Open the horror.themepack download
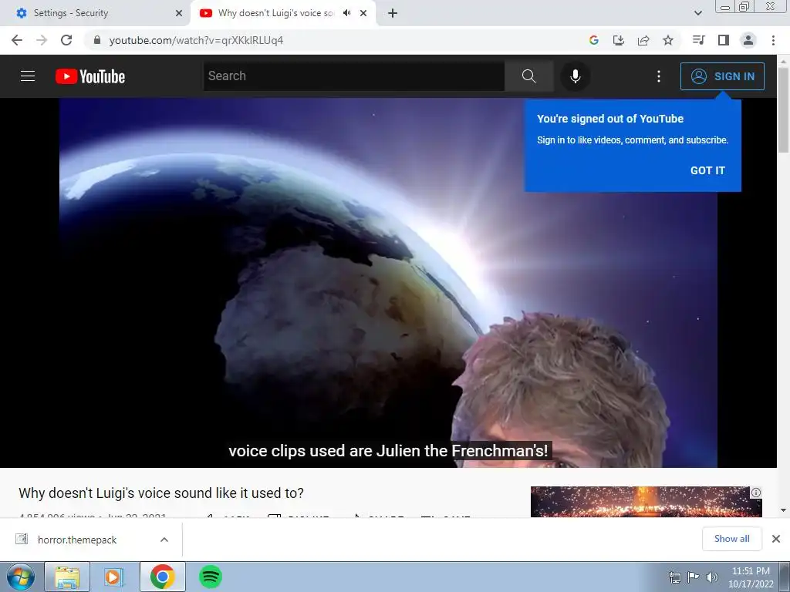The image size is (790, 592). click(x=76, y=540)
